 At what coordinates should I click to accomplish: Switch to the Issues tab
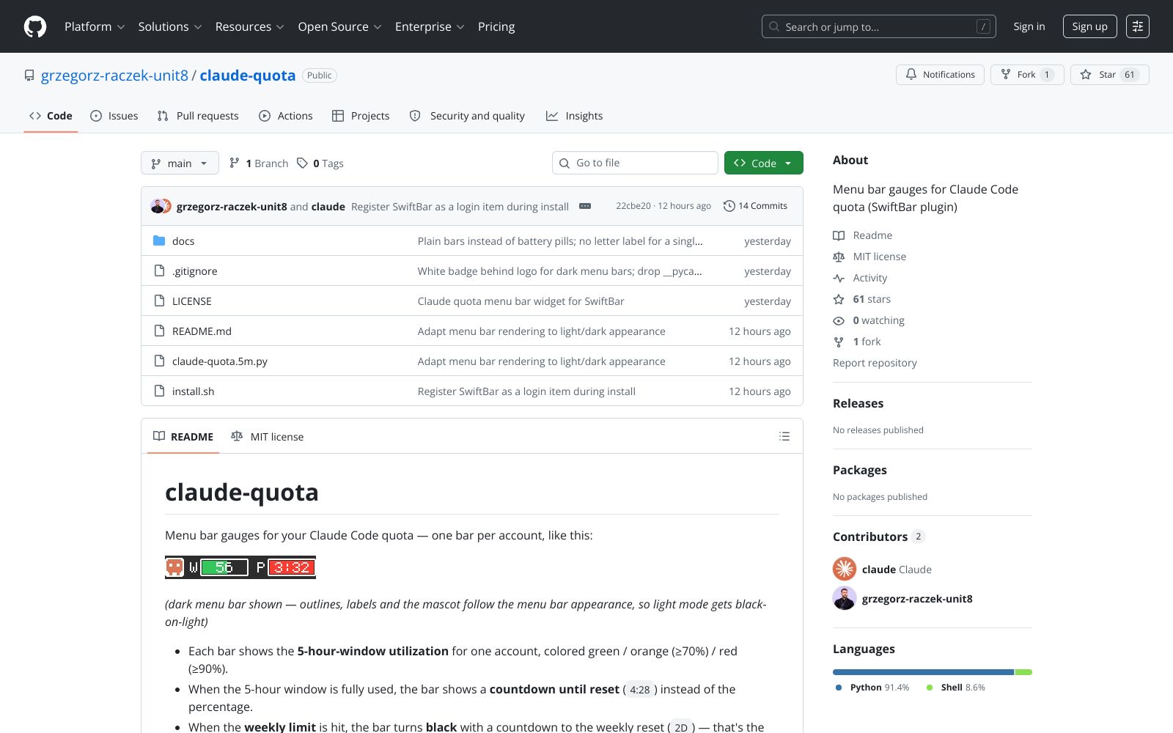[114, 116]
